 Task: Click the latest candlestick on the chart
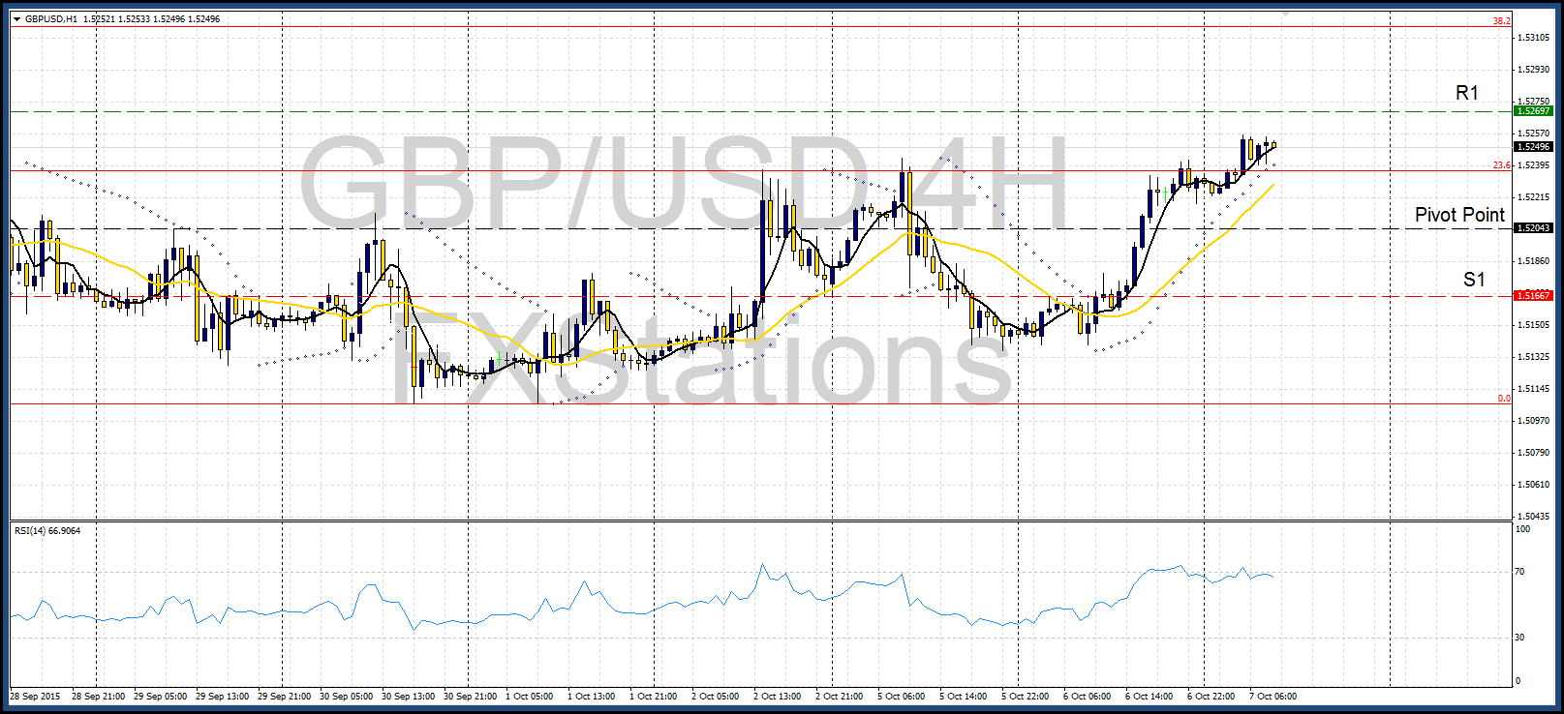pos(1273,145)
